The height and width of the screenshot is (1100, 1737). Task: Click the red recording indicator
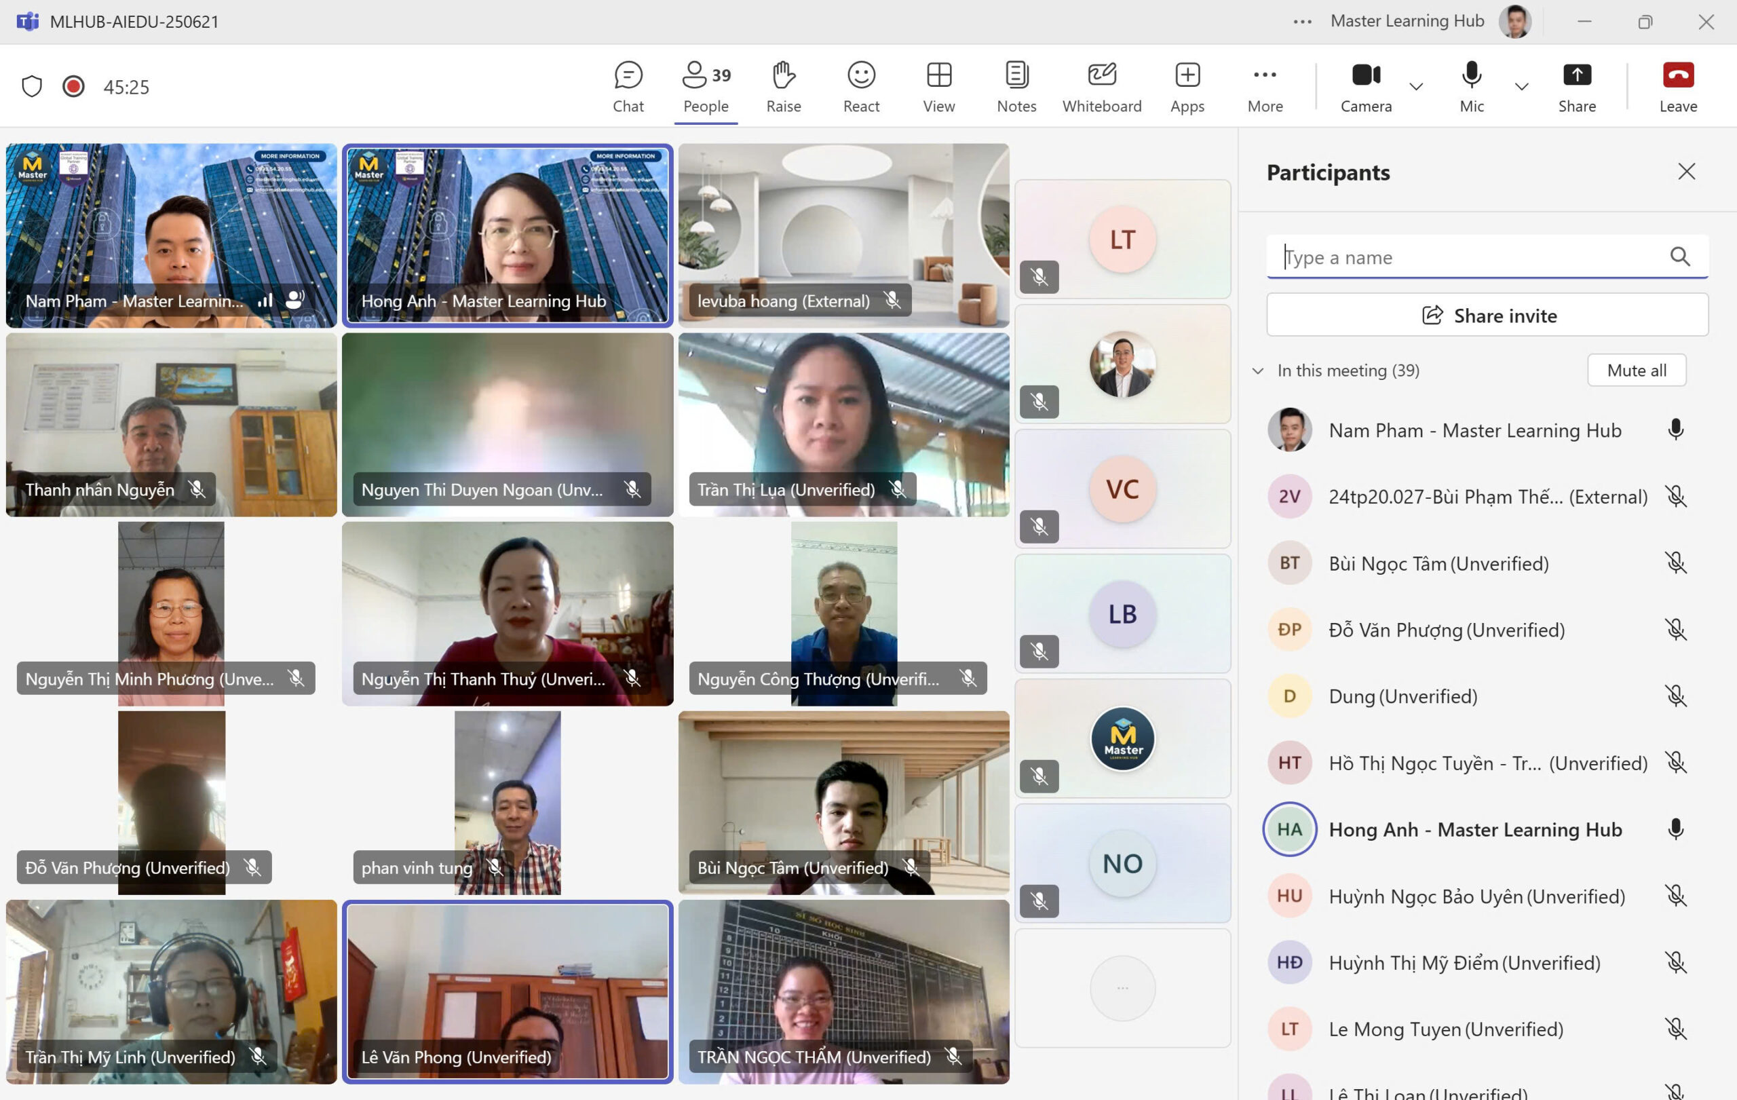pyautogui.click(x=73, y=87)
